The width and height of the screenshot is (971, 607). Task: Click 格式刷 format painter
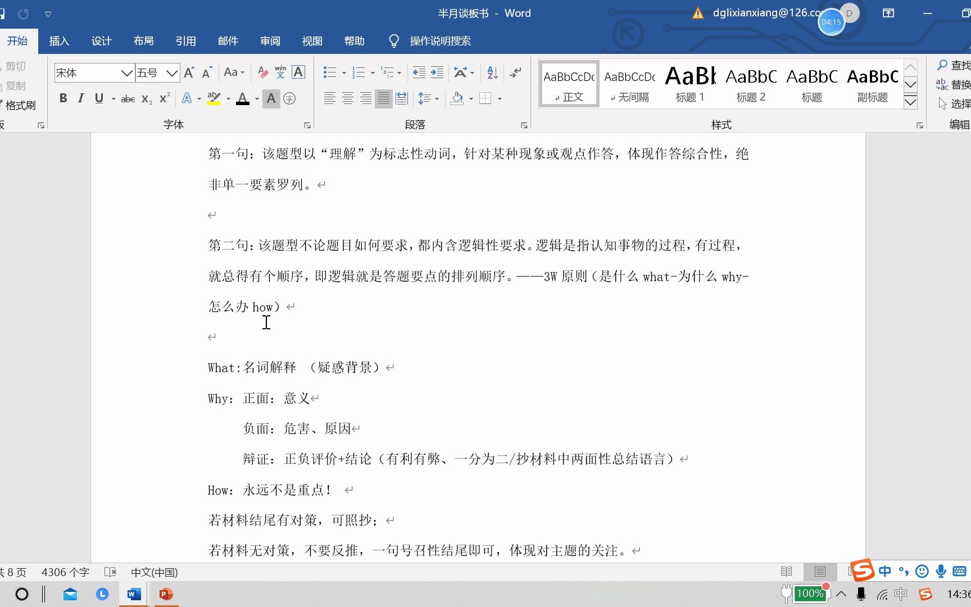pos(19,105)
